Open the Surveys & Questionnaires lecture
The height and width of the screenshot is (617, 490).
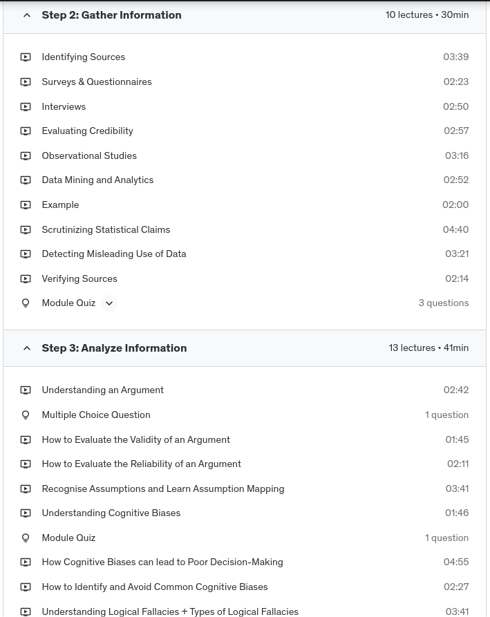coord(96,82)
